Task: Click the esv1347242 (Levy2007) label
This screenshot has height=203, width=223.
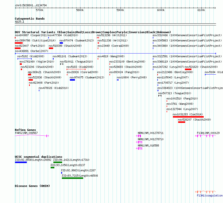Action: (168, 67)
